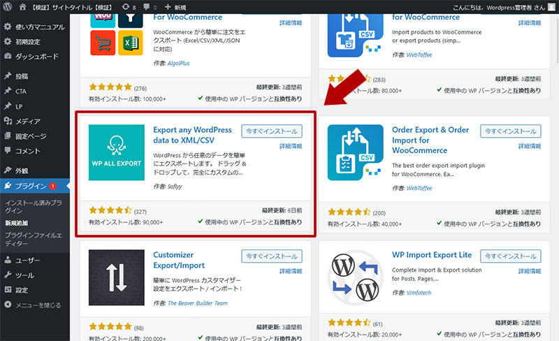This screenshot has height=341, width=559.
Task: Click the コメント speech bubble icon
Action: point(8,150)
